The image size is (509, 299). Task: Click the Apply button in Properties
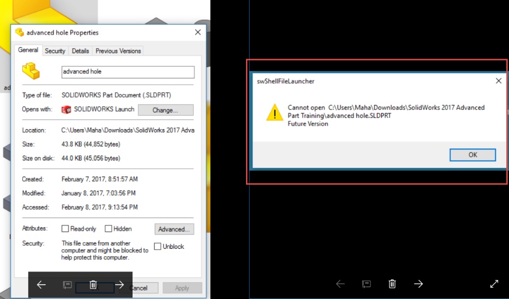click(x=182, y=288)
